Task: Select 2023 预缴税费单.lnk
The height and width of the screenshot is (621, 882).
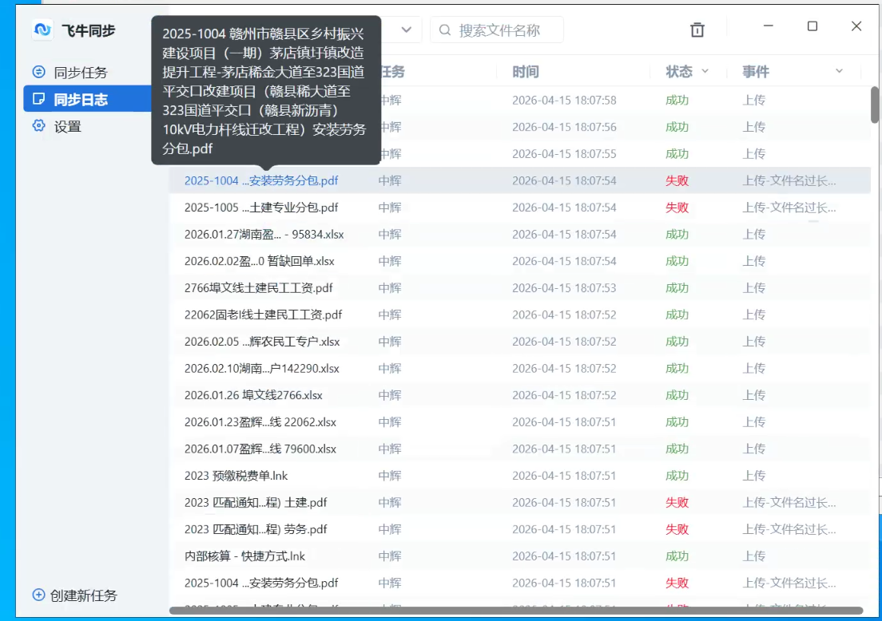Action: [x=520, y=476]
